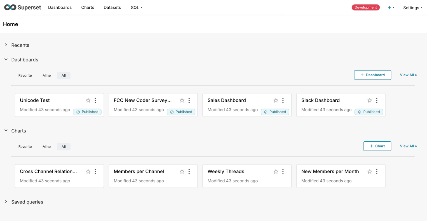Open the three-dot menu on Unicode Test card
The image size is (427, 221).
[95, 101]
